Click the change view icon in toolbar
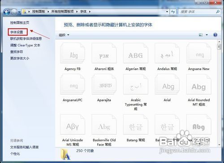224x163 pixels. click(x=201, y=35)
